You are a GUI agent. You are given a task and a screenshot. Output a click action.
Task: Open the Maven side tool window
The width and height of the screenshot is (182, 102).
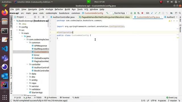(x=180, y=28)
